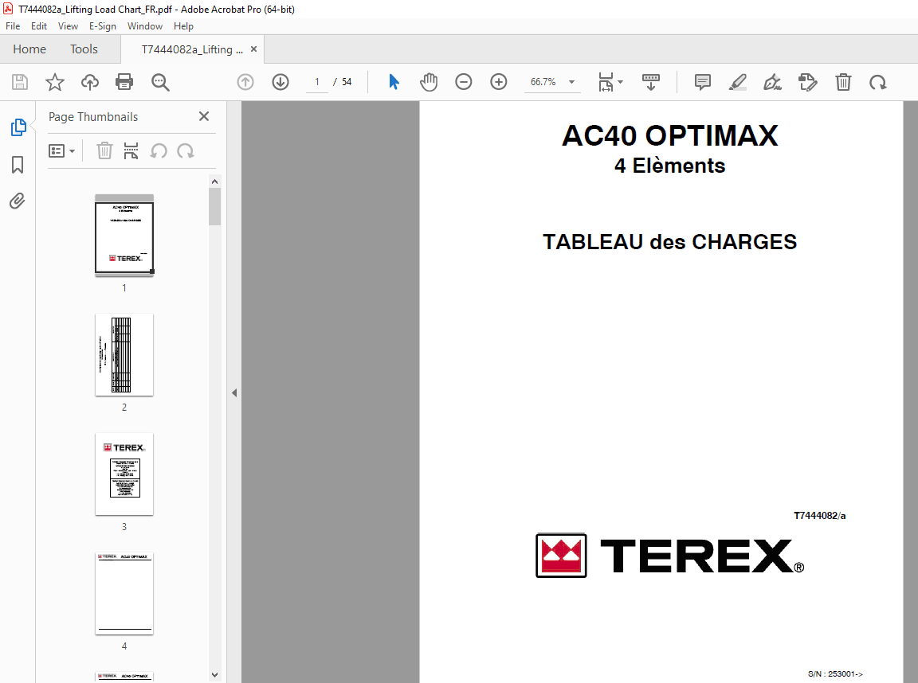Click zoom in plus icon
Screen dimensions: 918x683
tap(498, 82)
